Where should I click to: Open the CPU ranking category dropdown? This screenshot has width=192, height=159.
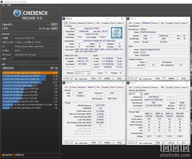tap(8, 68)
